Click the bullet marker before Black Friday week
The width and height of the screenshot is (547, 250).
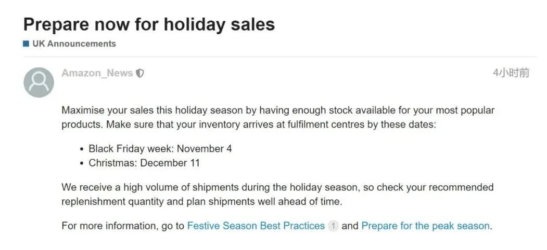[x=82, y=149]
